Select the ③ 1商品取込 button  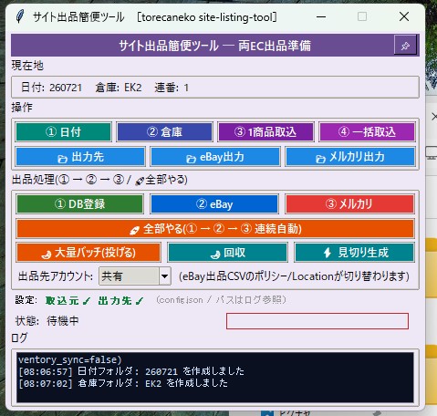coord(265,132)
